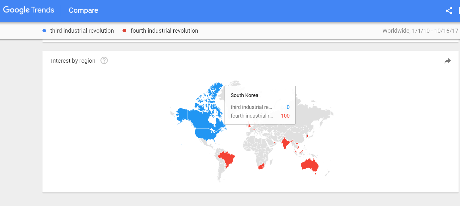Click the blue '0' value in the tooltip
The width and height of the screenshot is (460, 206).
(288, 107)
